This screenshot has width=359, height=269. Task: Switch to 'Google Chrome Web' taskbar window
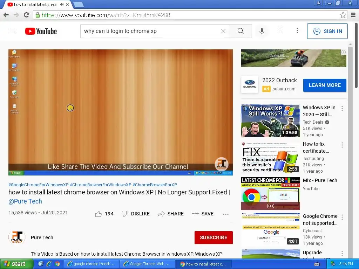click(147, 264)
